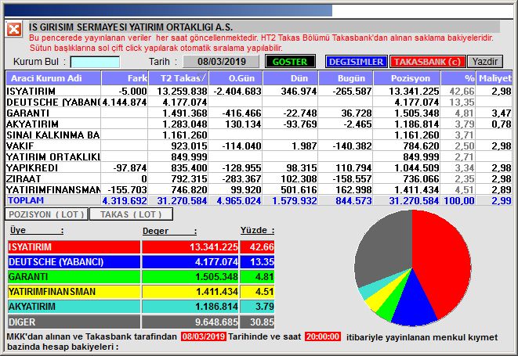The width and height of the screenshot is (518, 356).
Task: Sort by O.Gün column header
Action: [x=236, y=78]
